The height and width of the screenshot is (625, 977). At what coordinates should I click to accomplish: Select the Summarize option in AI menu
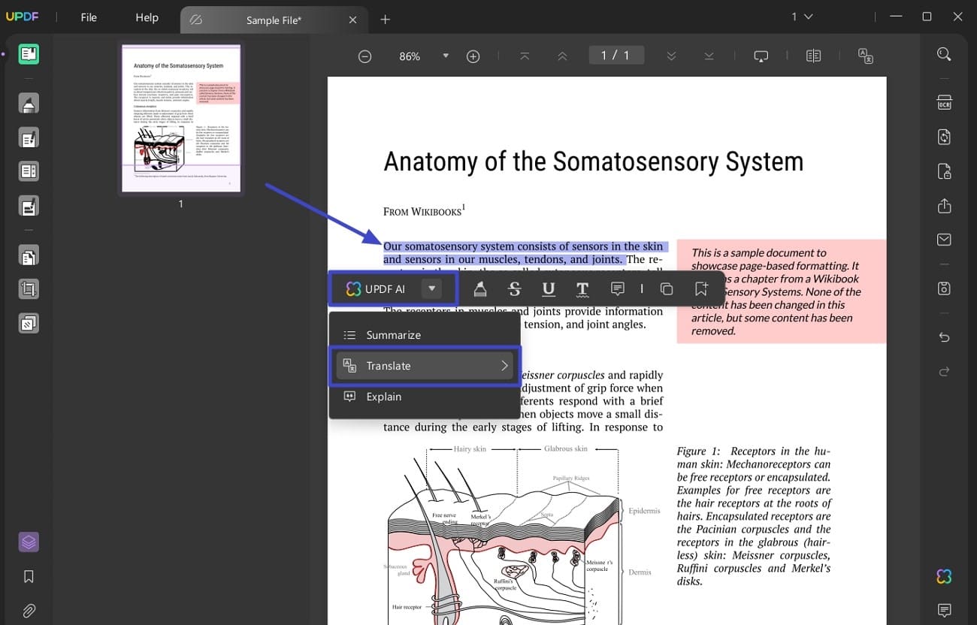coord(392,334)
